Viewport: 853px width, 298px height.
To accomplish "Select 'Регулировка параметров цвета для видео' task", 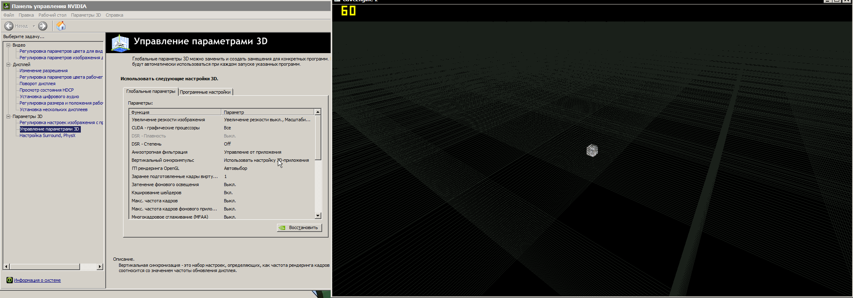I will 61,51.
